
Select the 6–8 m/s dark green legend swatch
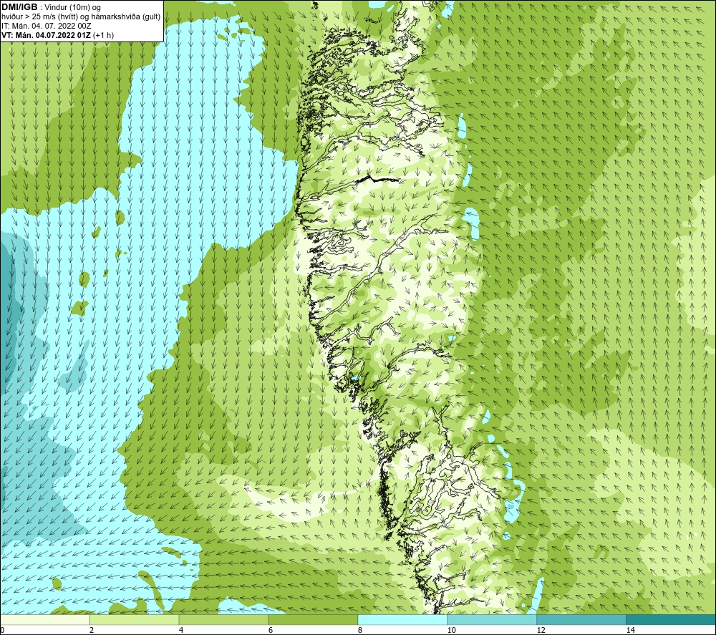click(x=314, y=619)
